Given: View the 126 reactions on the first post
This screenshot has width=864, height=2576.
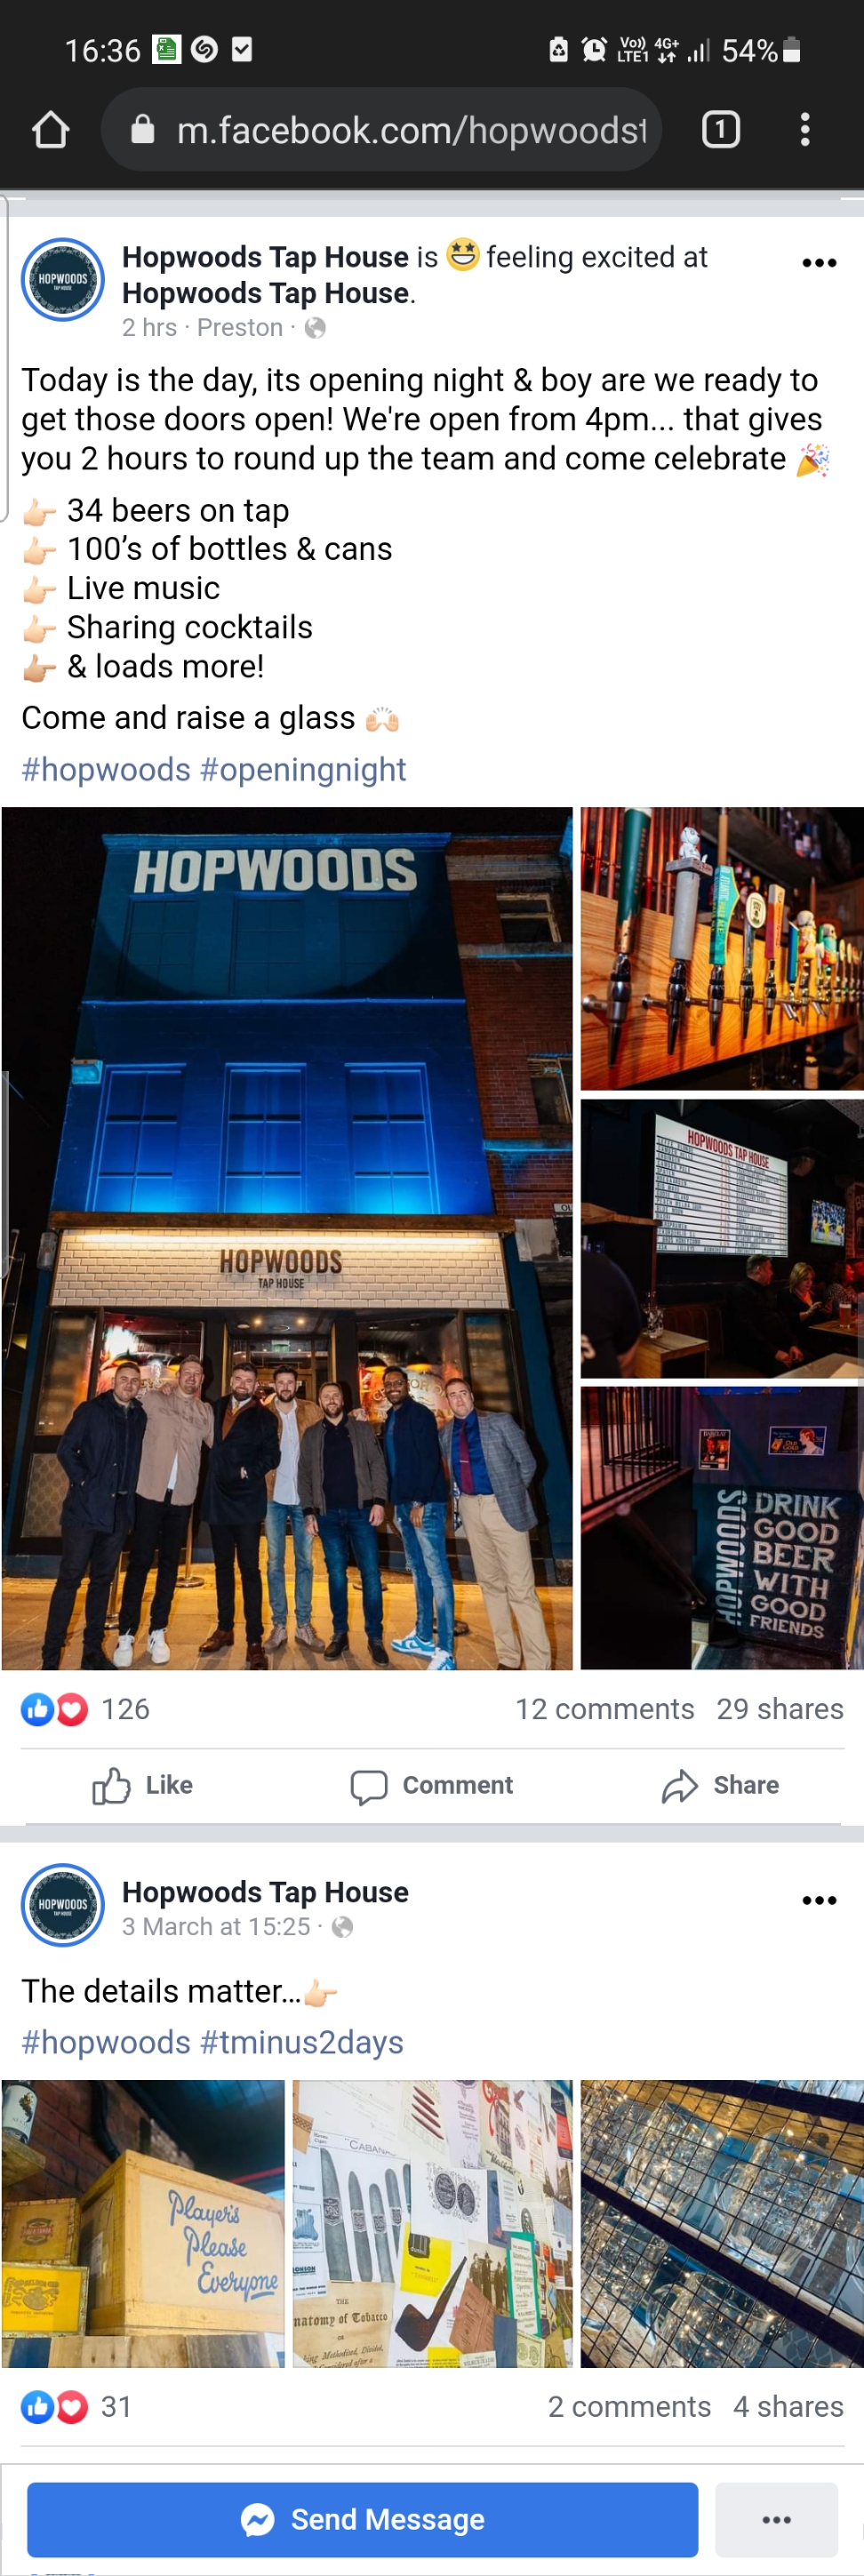Looking at the screenshot, I should 85,1709.
